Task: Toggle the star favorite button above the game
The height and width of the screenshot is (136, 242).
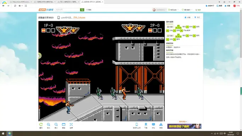Action: pos(187,17)
